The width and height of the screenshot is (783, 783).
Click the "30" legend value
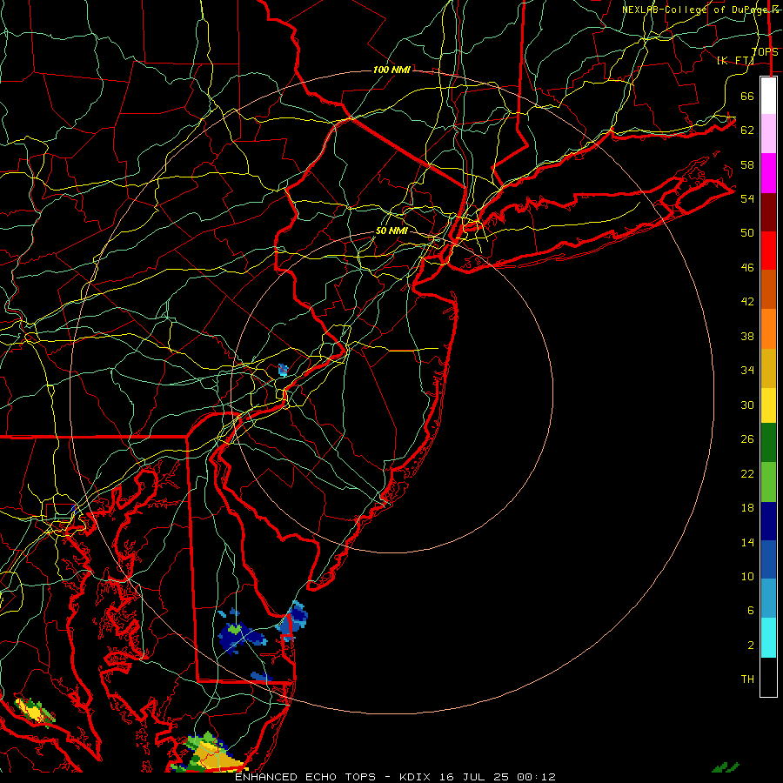747,405
